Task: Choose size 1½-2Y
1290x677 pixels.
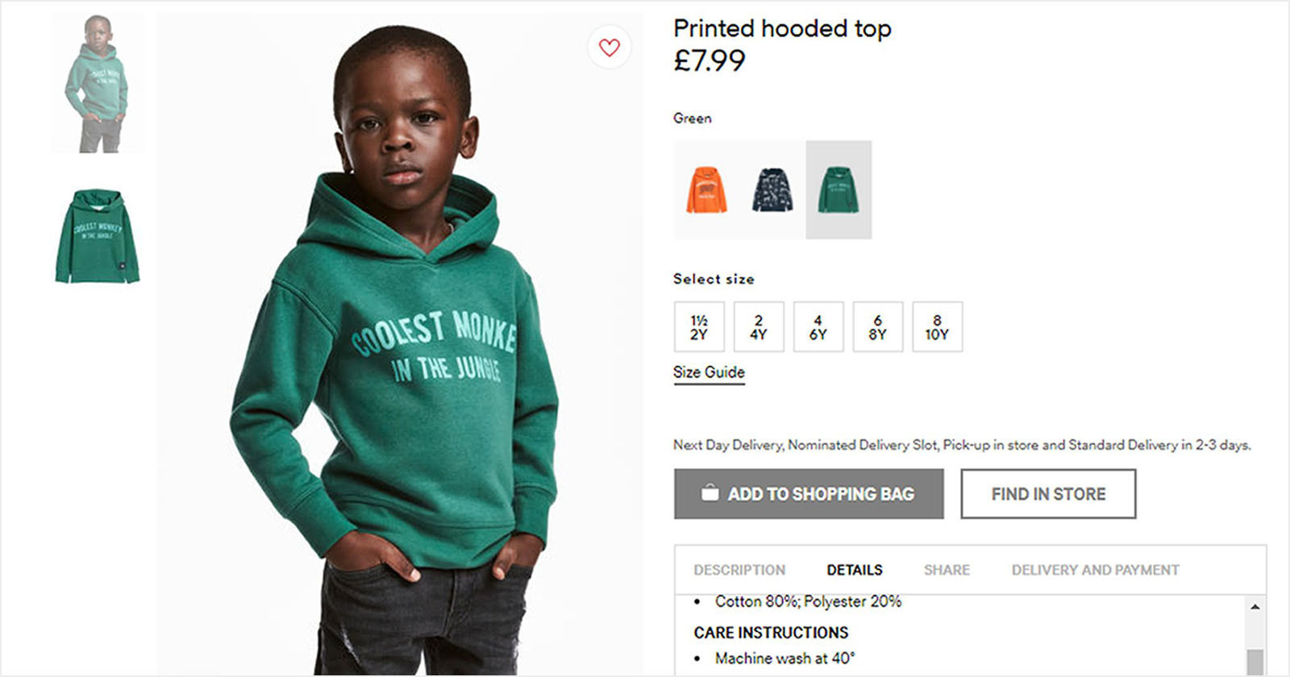Action: 699,327
